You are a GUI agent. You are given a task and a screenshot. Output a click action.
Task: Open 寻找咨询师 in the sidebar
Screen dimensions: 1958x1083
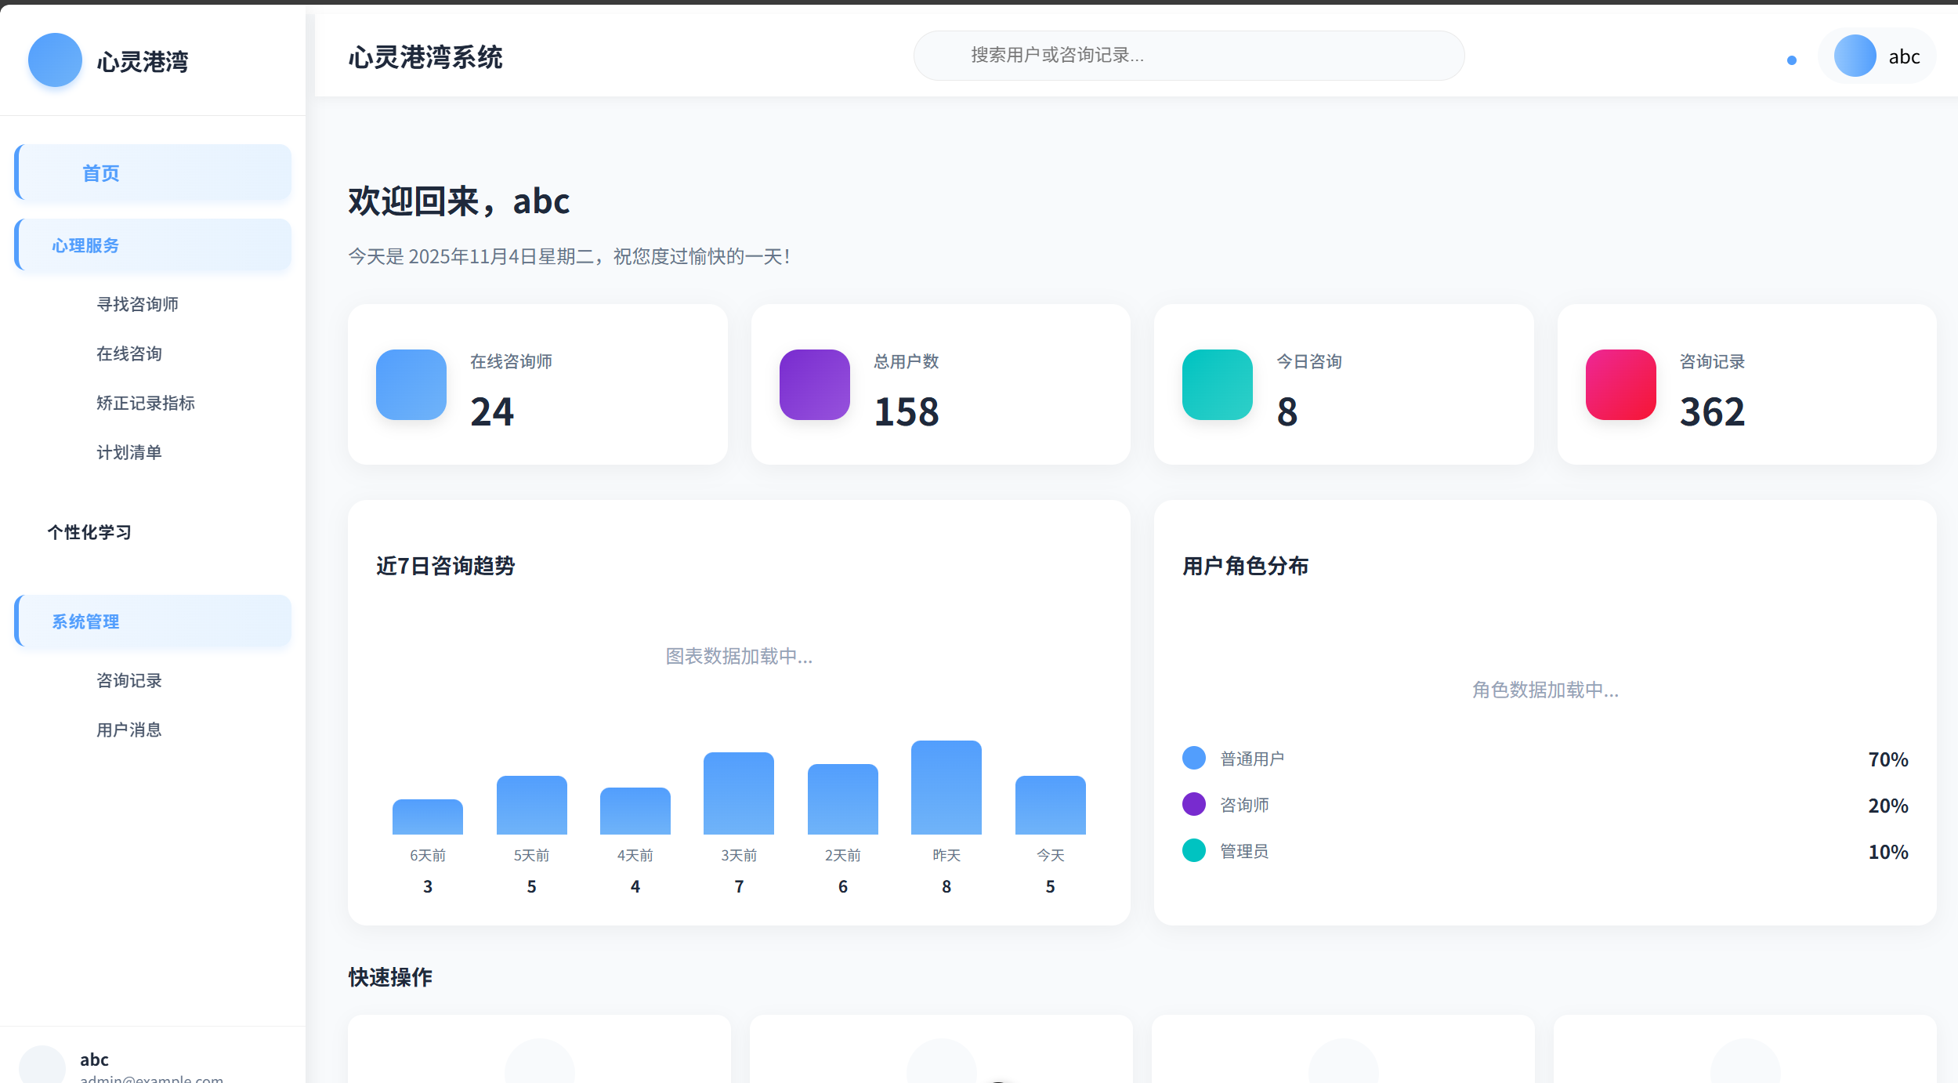[138, 304]
